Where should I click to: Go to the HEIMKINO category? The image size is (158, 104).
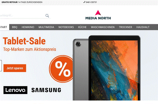(x=28, y=27)
